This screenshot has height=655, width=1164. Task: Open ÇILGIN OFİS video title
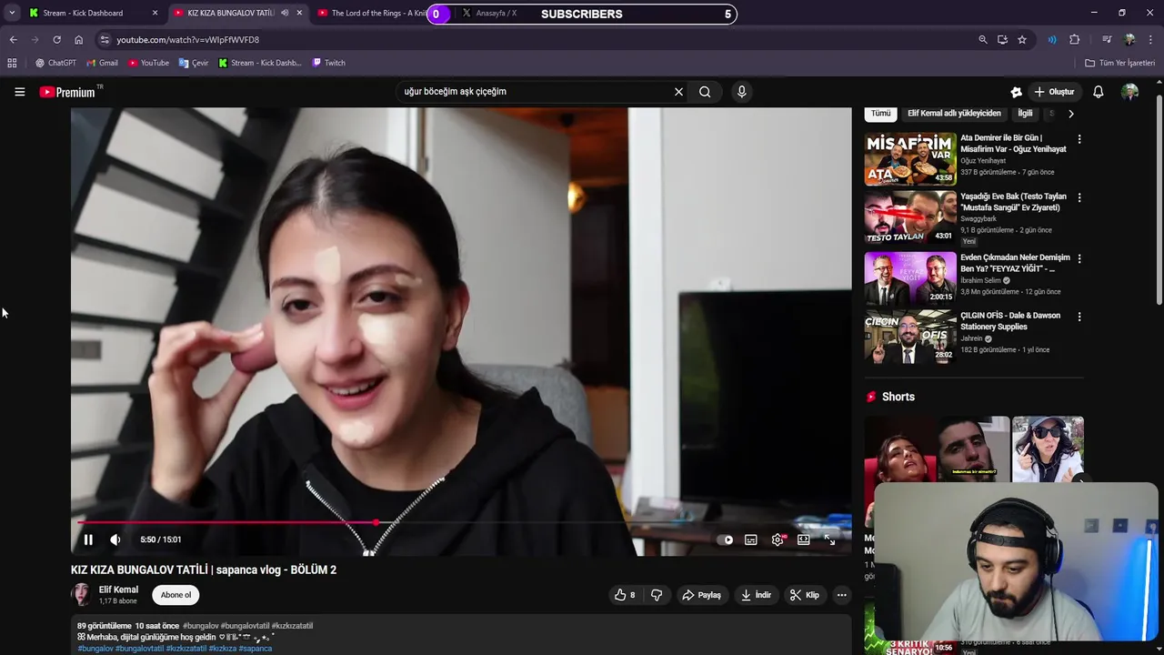(1010, 321)
